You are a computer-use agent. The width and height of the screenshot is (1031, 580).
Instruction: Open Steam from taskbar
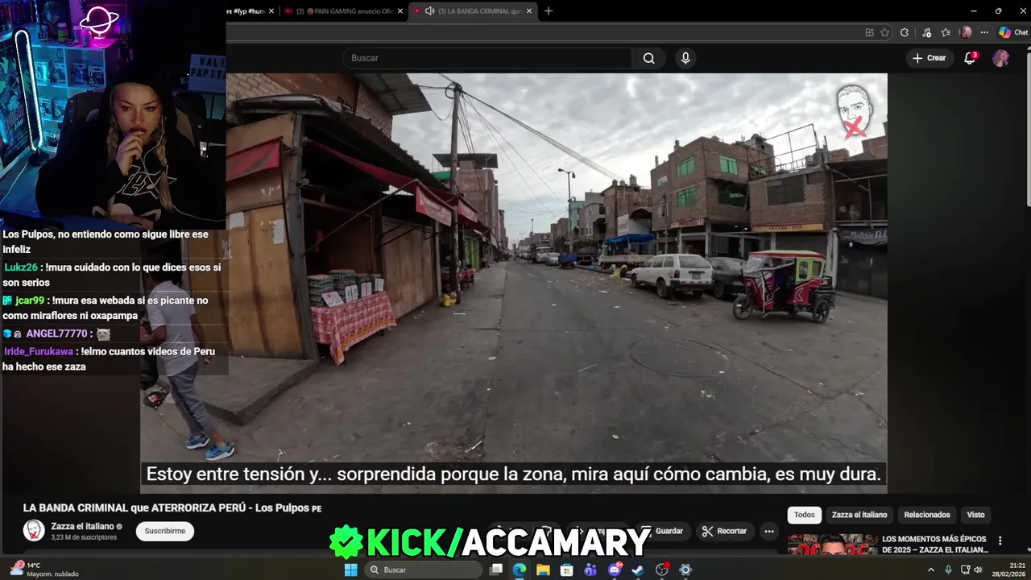pos(638,570)
